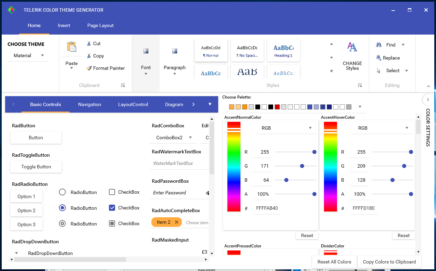Viewport: 436px width, 271px height.
Task: Click the gray-filled third RadioButton
Action: [62, 223]
